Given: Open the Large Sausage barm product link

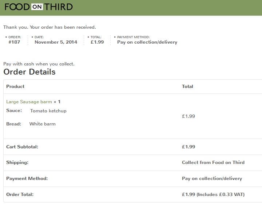Looking at the screenshot, I should [29, 102].
